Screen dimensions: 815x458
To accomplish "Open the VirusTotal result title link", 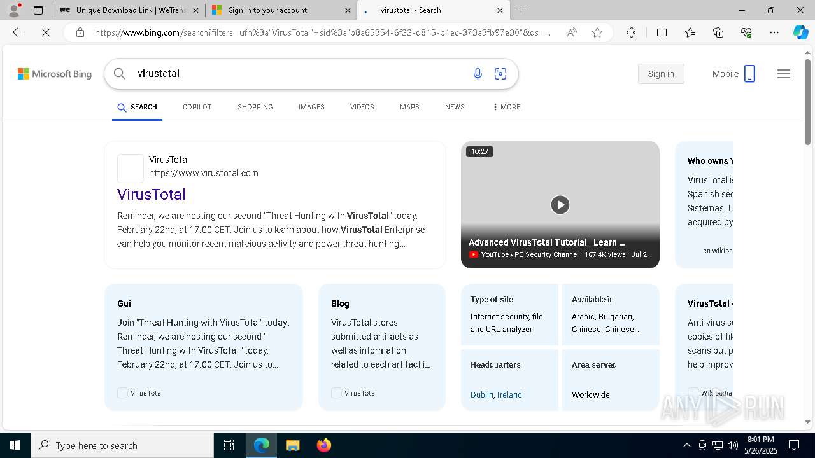I will (152, 195).
